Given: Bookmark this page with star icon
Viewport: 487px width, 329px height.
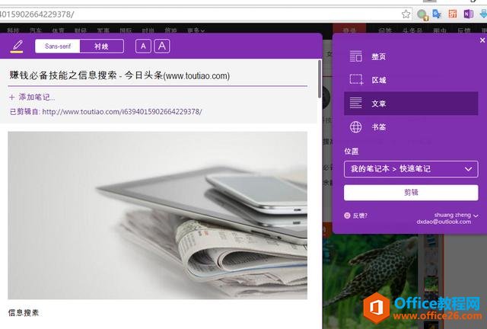Looking at the screenshot, I should tap(406, 14).
